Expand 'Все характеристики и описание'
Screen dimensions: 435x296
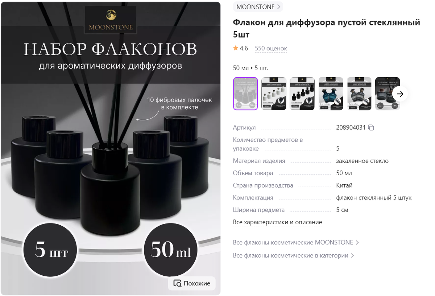277,222
